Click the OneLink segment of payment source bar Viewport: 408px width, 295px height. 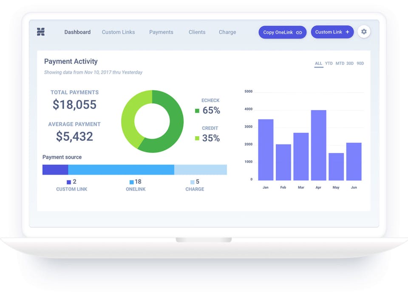[121, 170]
